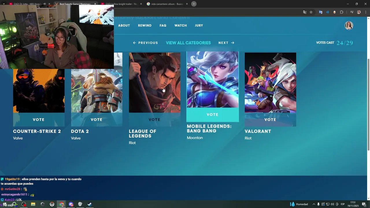The height and width of the screenshot is (208, 370).
Task: Open the WATCH menu item
Action: 181,25
